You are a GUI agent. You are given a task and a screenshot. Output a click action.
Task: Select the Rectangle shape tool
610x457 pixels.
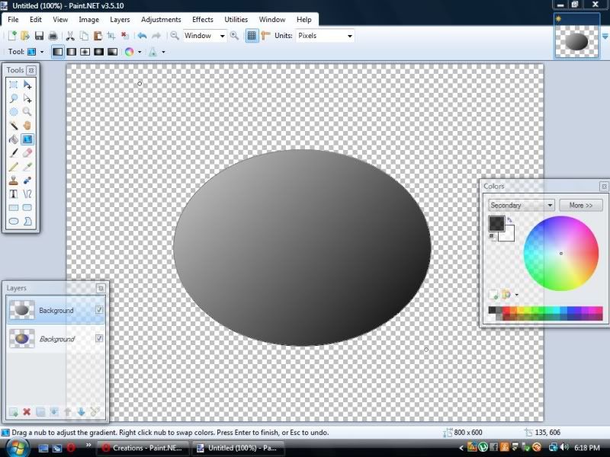14,207
